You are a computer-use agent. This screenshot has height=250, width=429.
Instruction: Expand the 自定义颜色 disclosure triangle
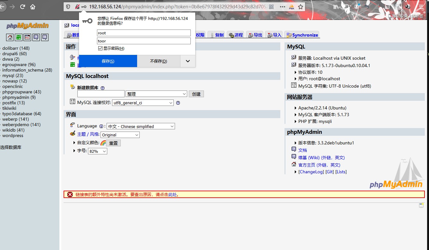coord(74,142)
